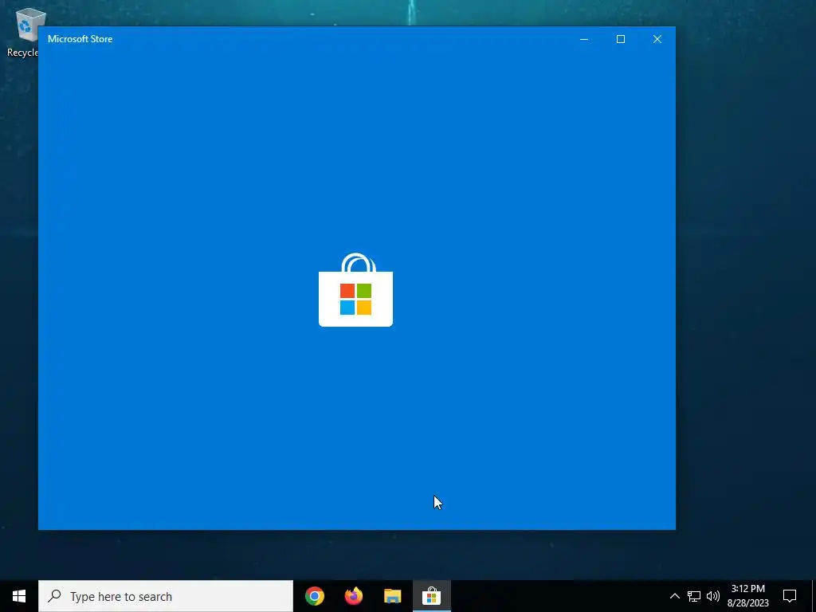The width and height of the screenshot is (816, 612).
Task: Show hidden system tray icons
Action: [674, 596]
